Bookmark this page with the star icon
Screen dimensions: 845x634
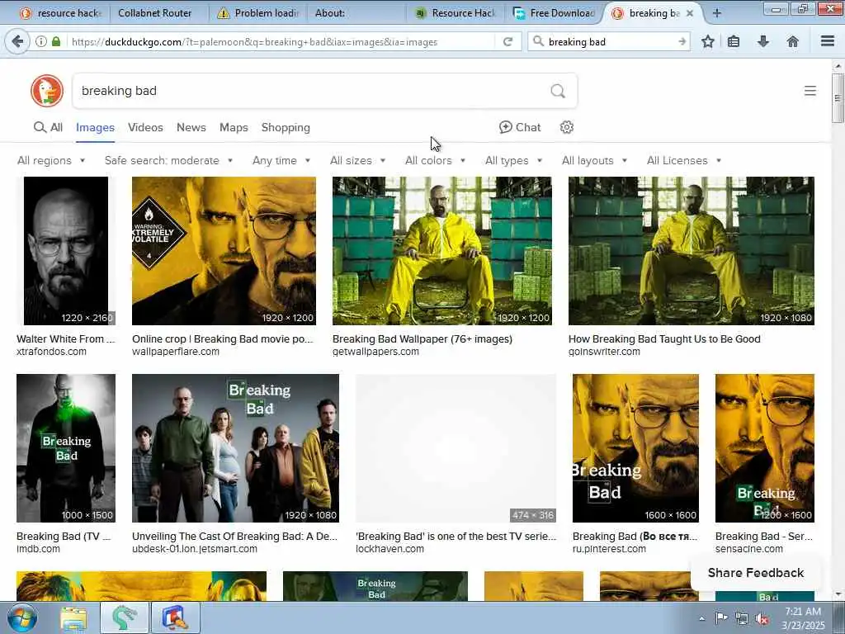click(x=708, y=41)
